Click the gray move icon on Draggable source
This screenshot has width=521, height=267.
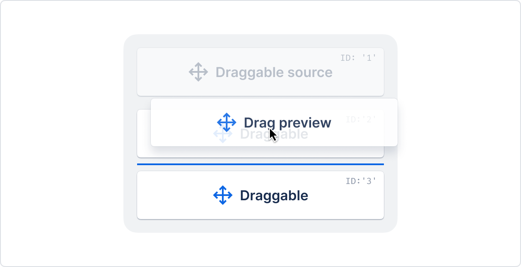pyautogui.click(x=198, y=72)
